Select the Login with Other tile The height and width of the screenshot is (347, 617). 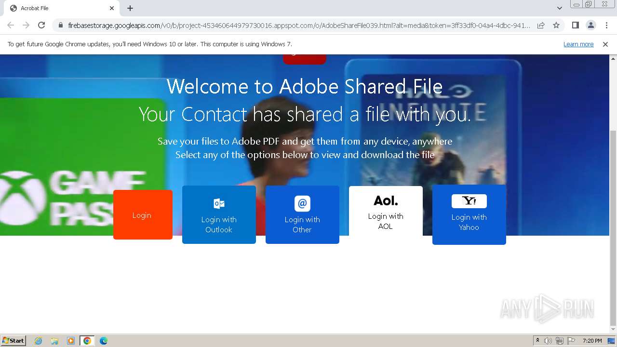(x=302, y=214)
